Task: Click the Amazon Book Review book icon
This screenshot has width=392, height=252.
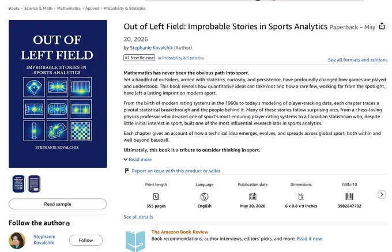Action: pos(135,240)
